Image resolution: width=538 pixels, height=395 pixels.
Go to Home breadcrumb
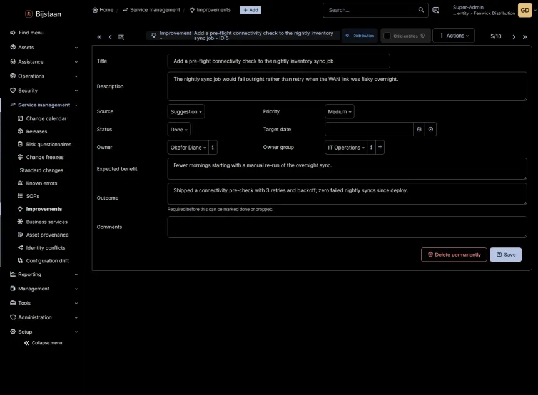[x=103, y=10]
